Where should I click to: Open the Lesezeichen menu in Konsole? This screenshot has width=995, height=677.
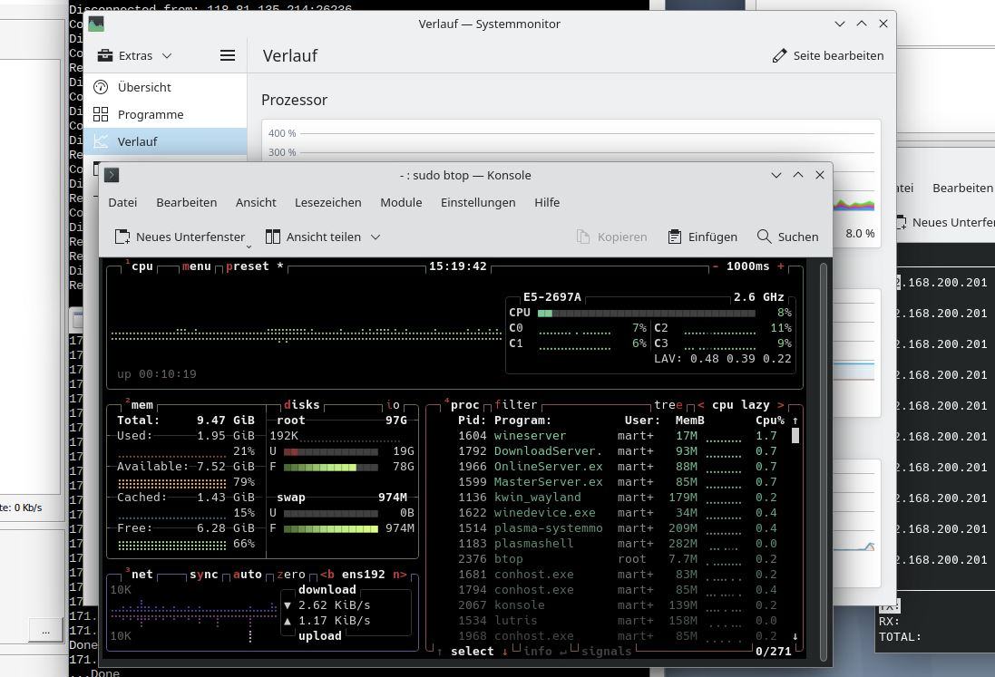pyautogui.click(x=328, y=203)
